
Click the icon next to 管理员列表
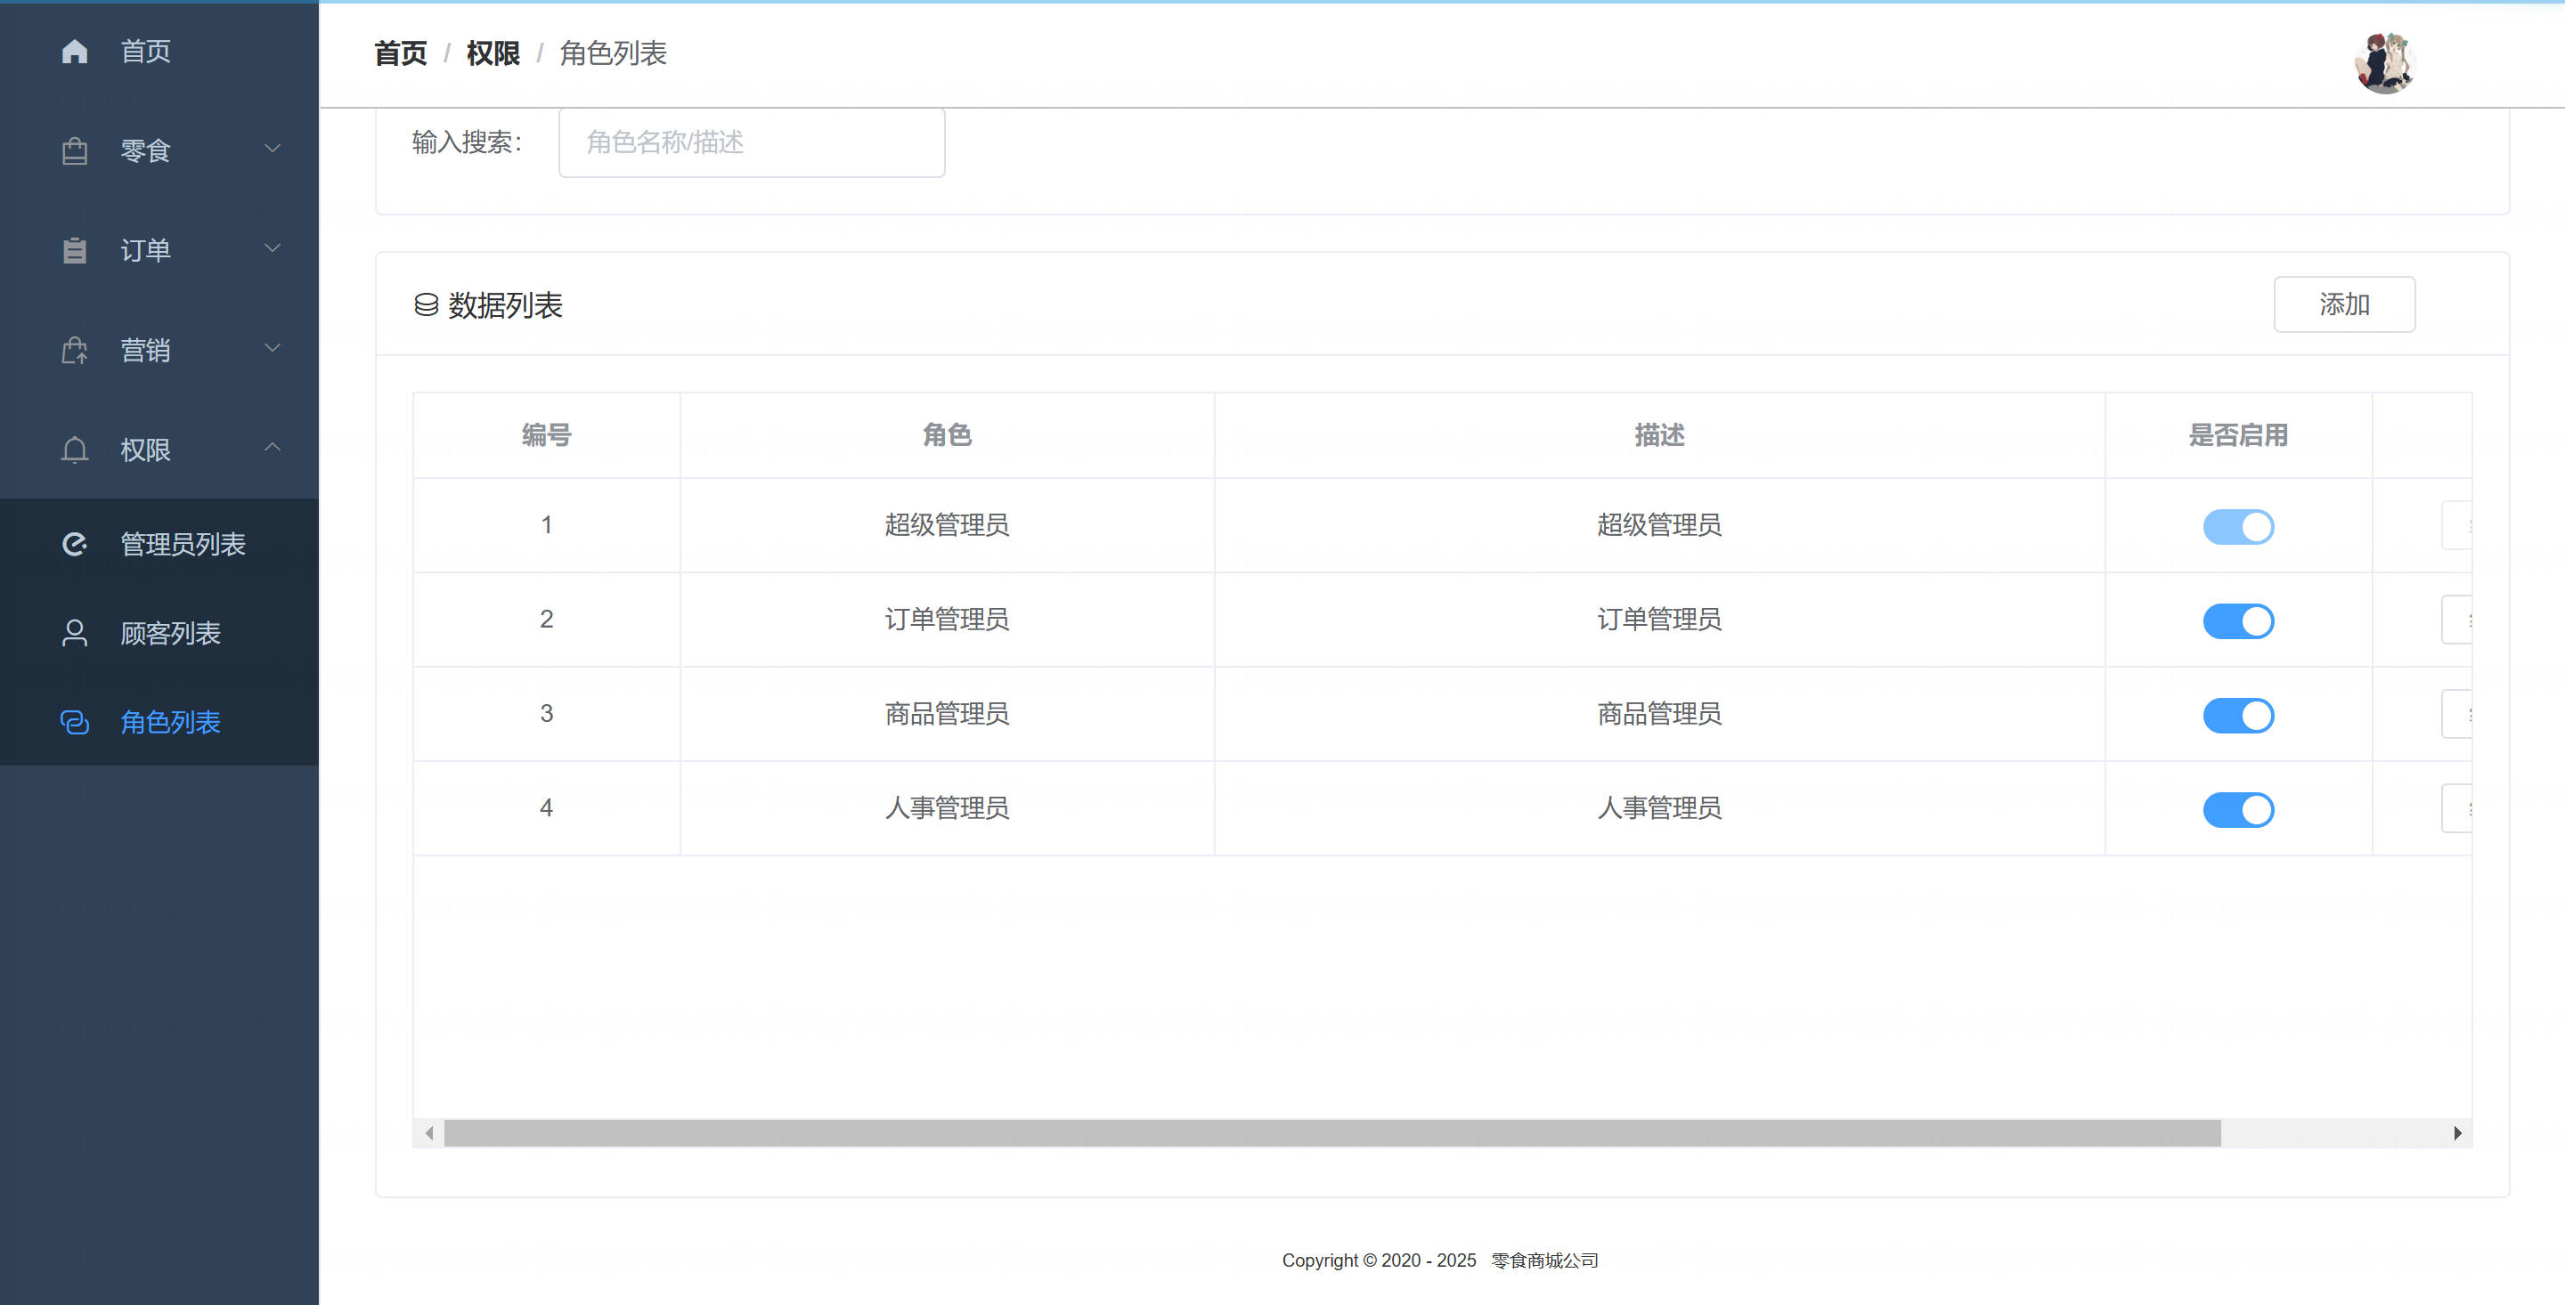(x=75, y=545)
